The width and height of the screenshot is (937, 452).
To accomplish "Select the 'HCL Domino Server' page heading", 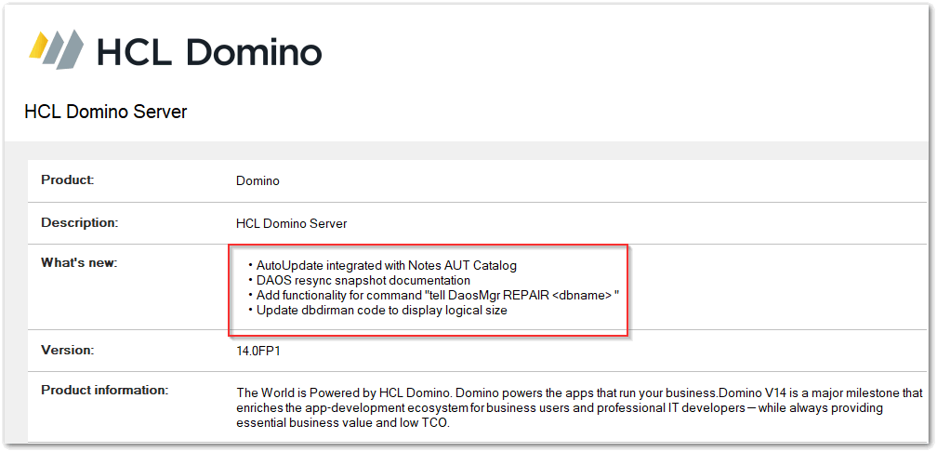I will 106,112.
